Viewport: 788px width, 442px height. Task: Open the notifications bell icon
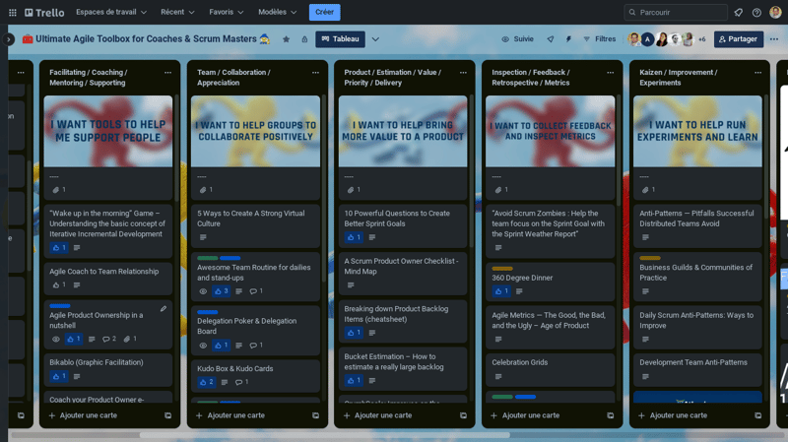click(x=738, y=12)
